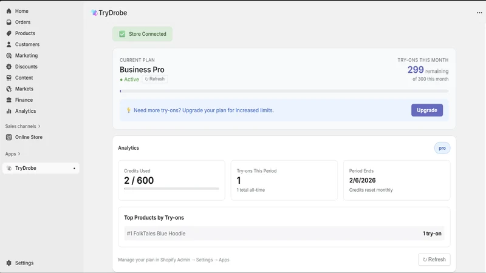The width and height of the screenshot is (486, 273).
Task: Click the 2 / 600 credits value
Action: click(139, 180)
